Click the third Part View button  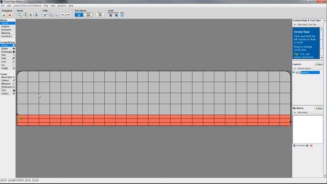[x=100, y=15]
